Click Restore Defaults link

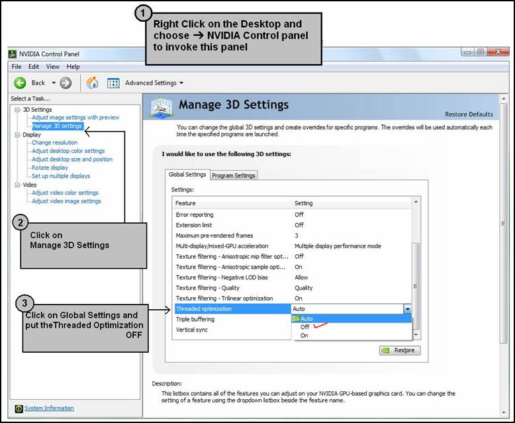[469, 115]
